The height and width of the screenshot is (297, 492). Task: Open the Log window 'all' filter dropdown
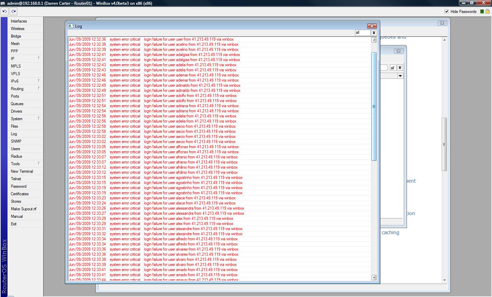pyautogui.click(x=374, y=33)
